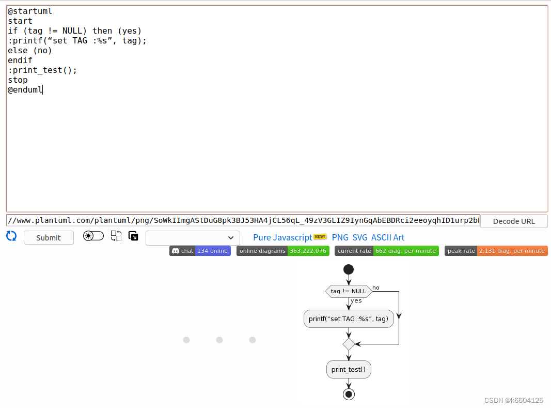551x408 pixels.
Task: Click into the PlantUML URL field
Action: [243, 220]
